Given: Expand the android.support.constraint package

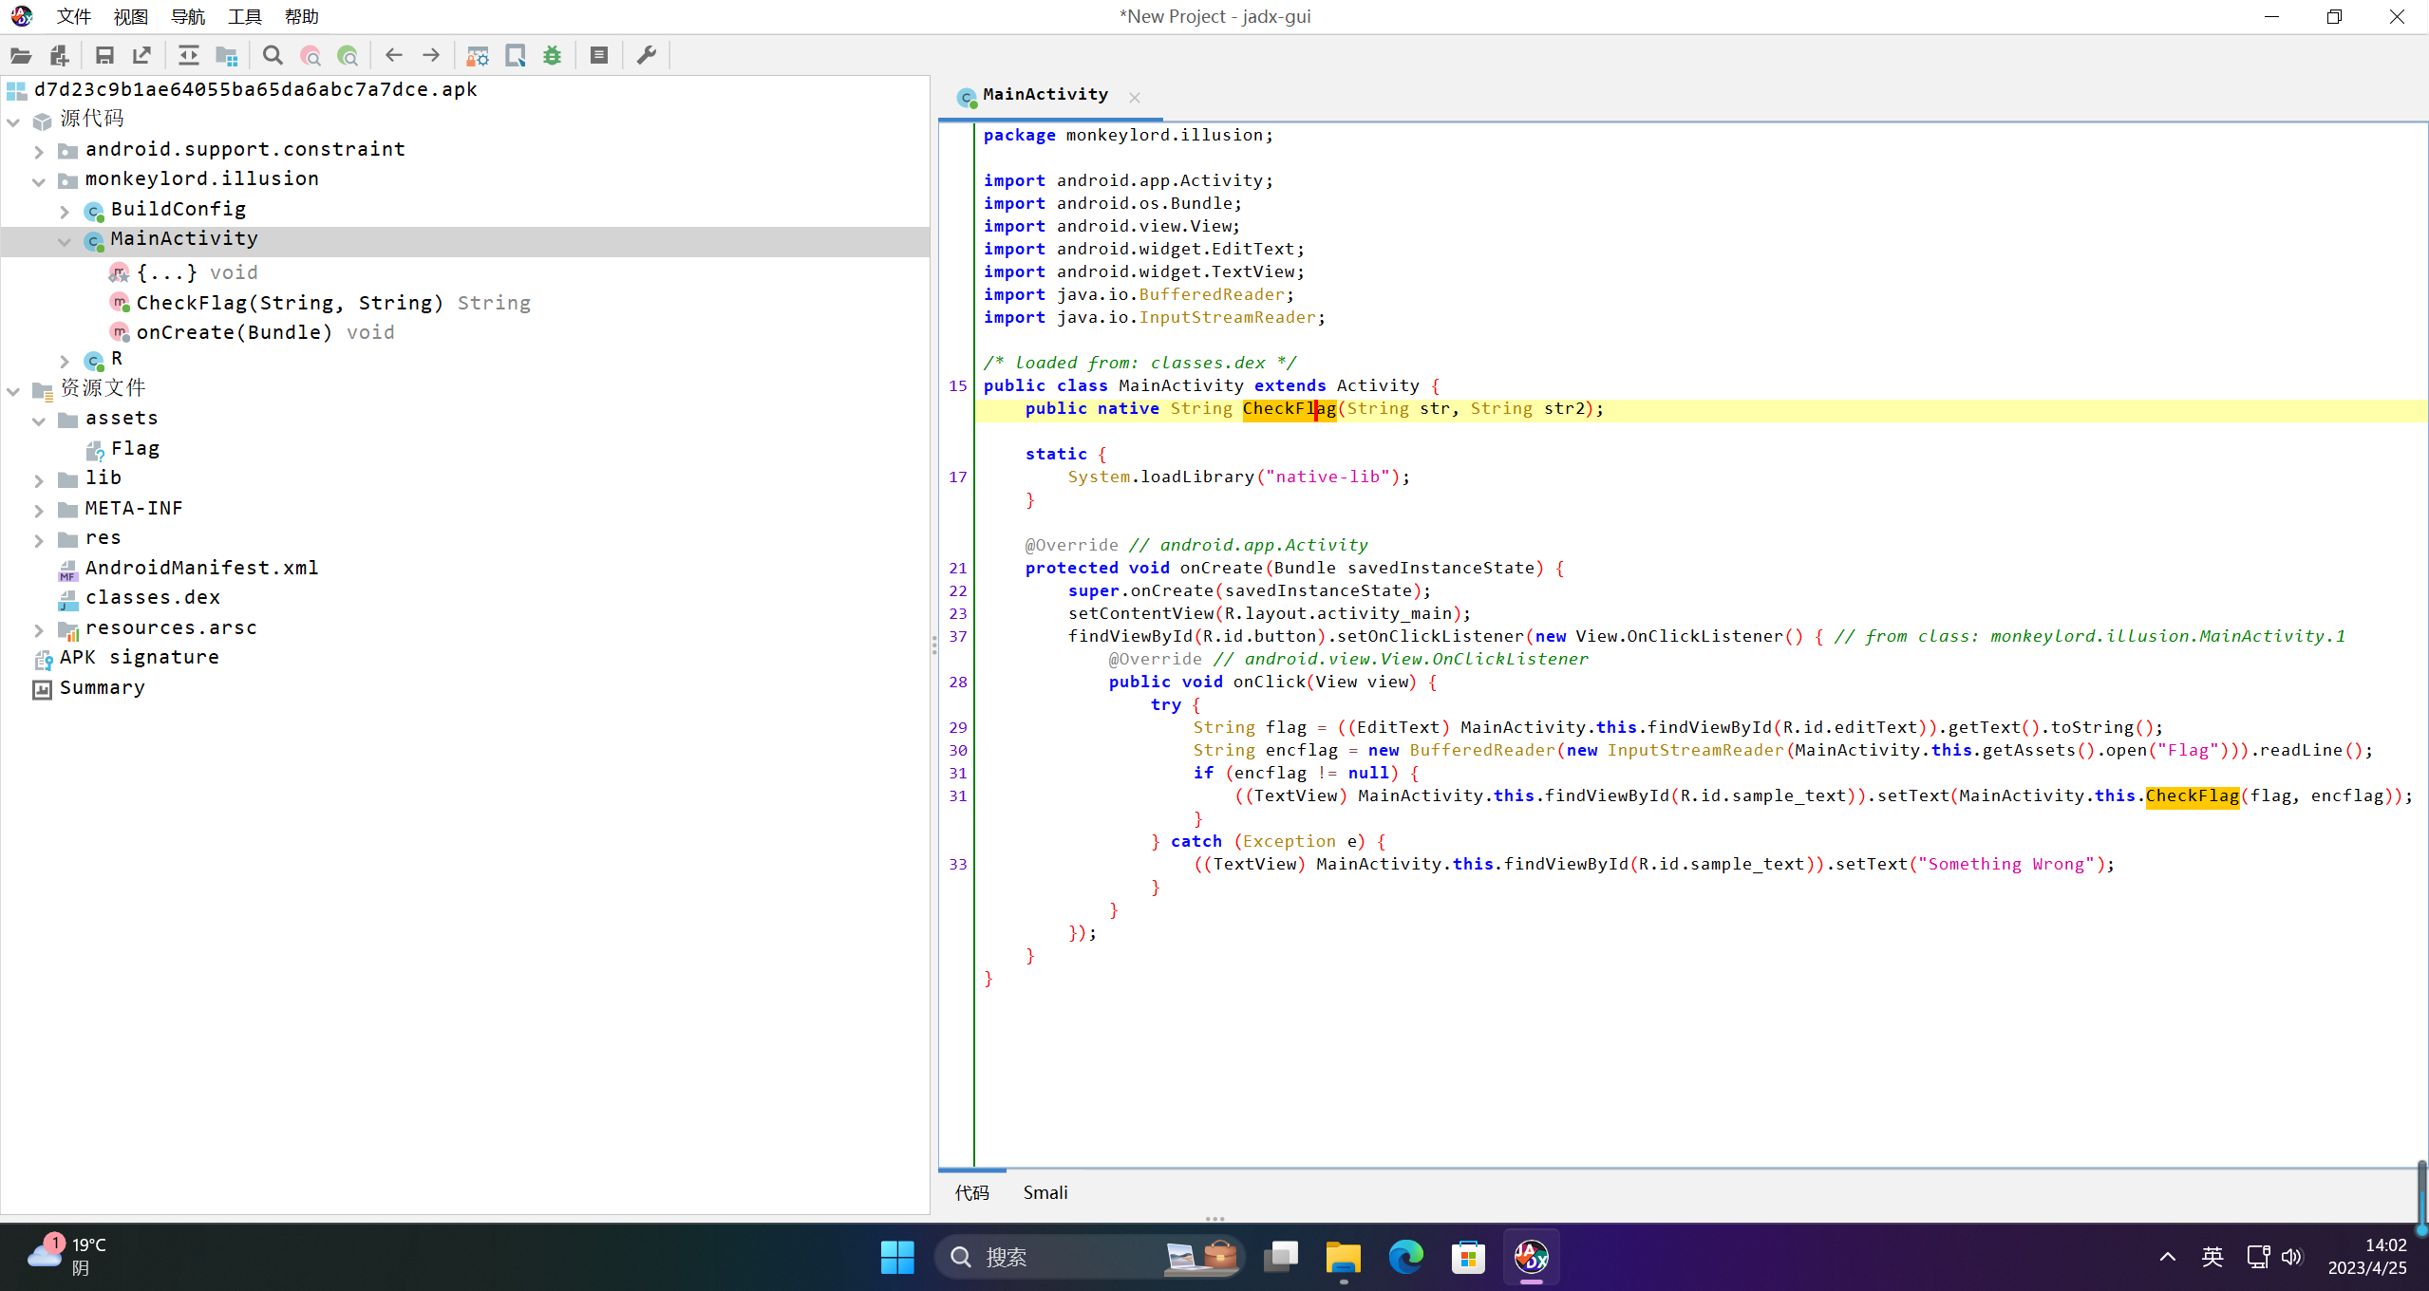Looking at the screenshot, I should coord(39,150).
